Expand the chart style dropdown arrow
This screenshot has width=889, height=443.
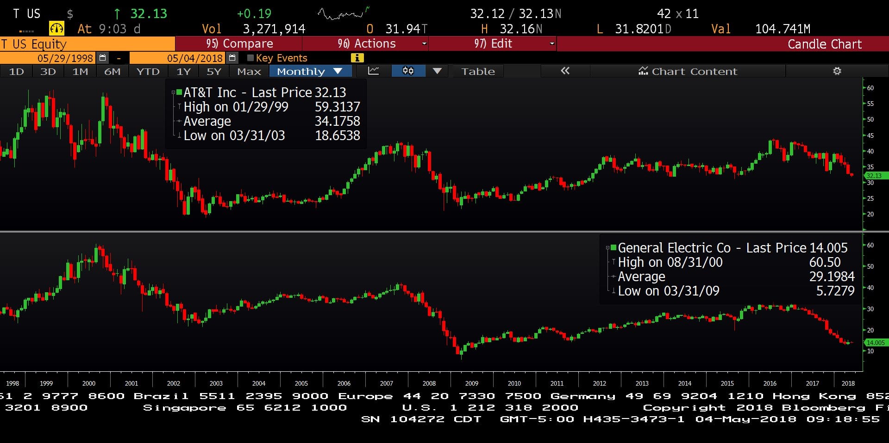click(437, 71)
